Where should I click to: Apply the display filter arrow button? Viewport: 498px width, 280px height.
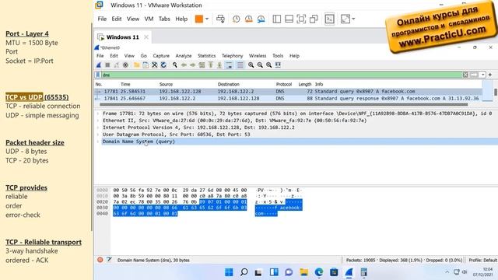click(x=474, y=75)
